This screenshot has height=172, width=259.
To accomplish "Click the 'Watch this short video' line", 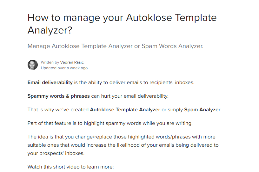I will coord(70,167).
